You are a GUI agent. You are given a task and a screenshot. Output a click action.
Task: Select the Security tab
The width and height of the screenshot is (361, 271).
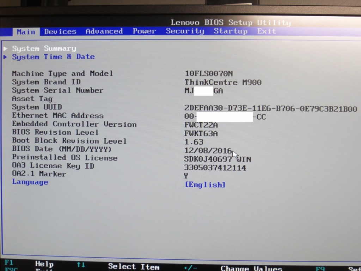185,31
